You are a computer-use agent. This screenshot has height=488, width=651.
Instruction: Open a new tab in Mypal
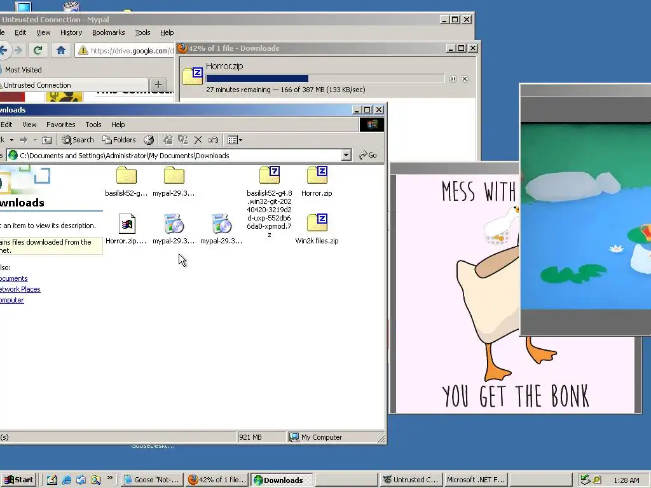[158, 85]
